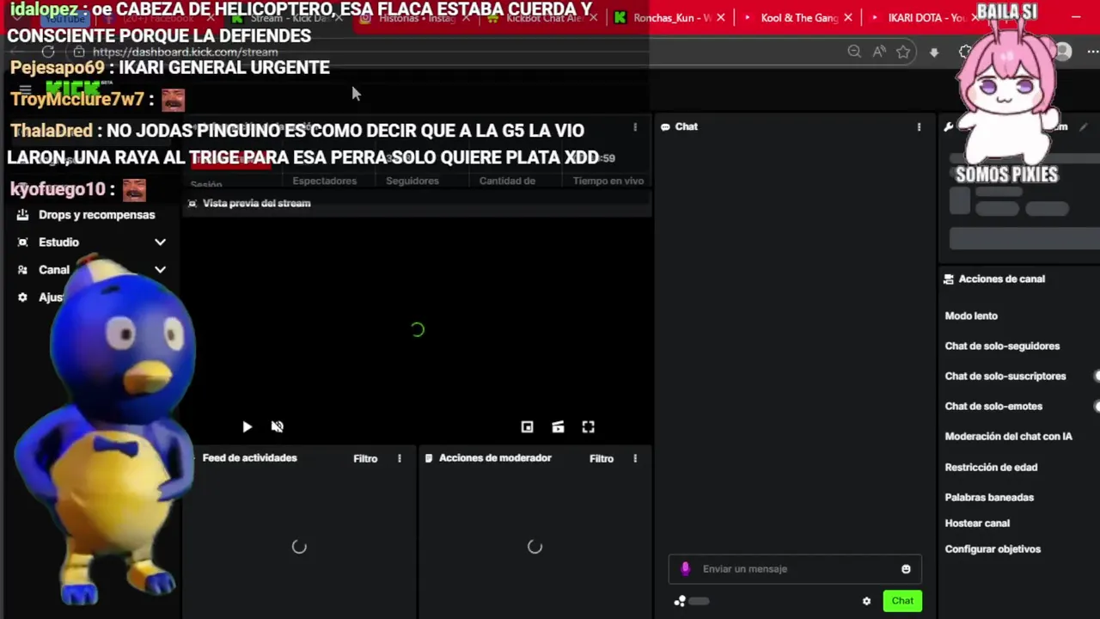Screen dimensions: 1100x619
Task: Open Palabras baneadas setting
Action: coord(989,497)
